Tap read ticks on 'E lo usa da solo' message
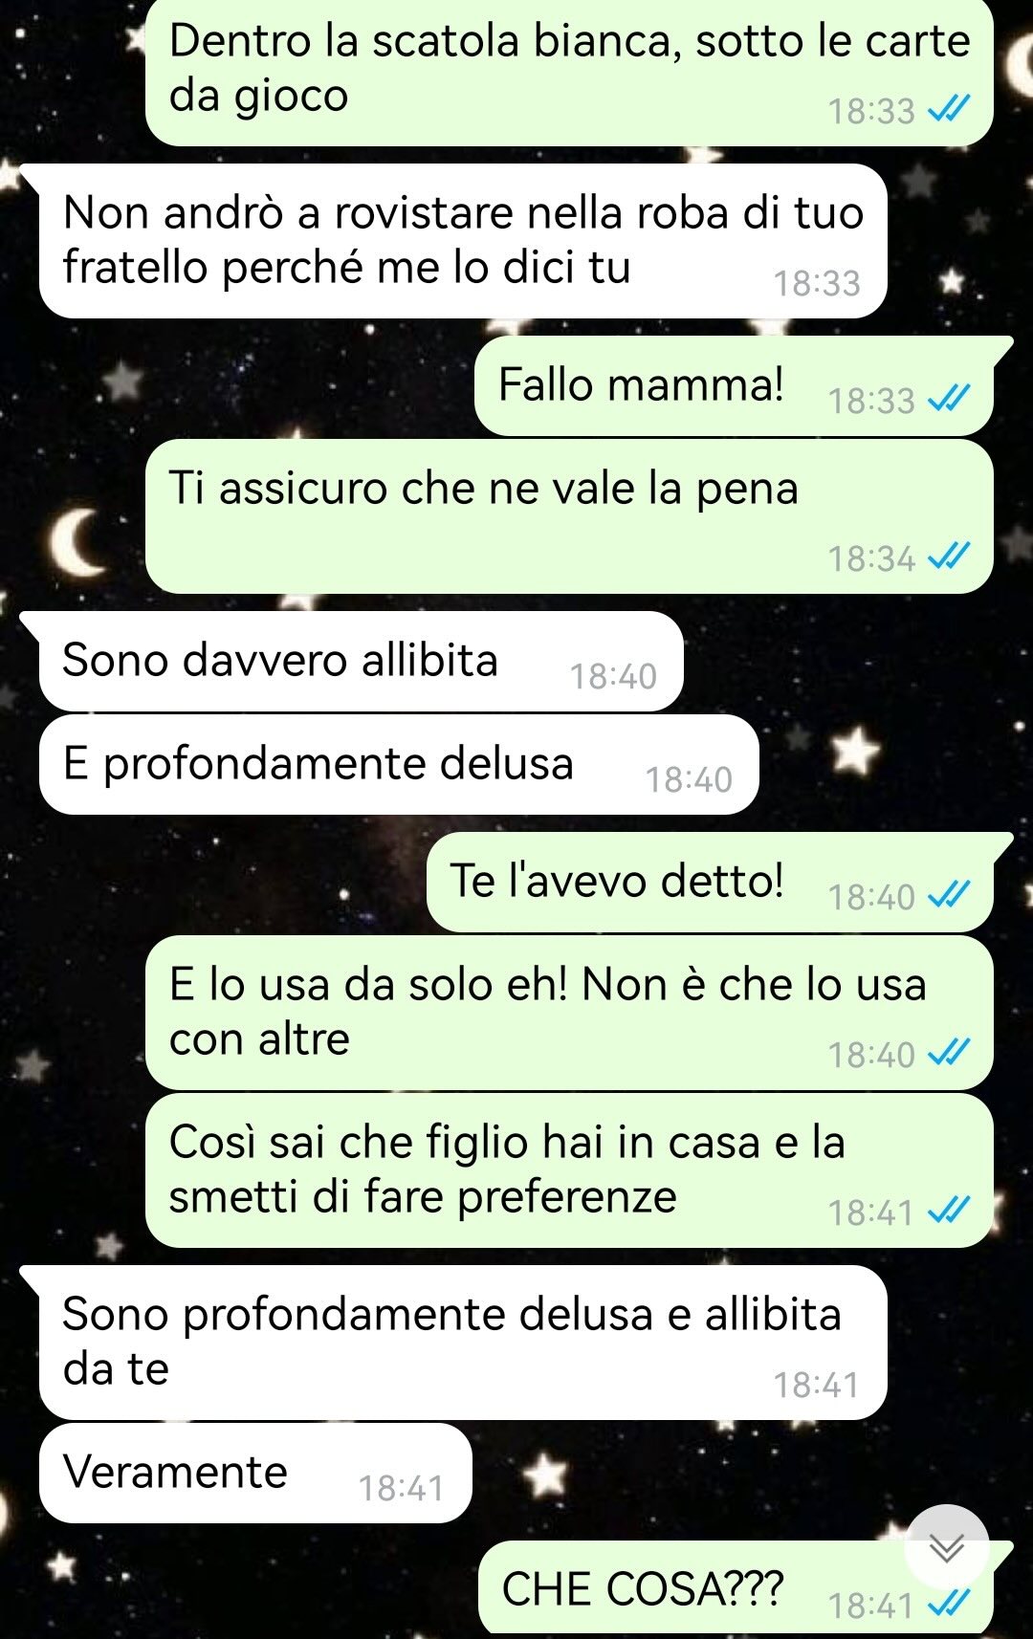 click(950, 1052)
